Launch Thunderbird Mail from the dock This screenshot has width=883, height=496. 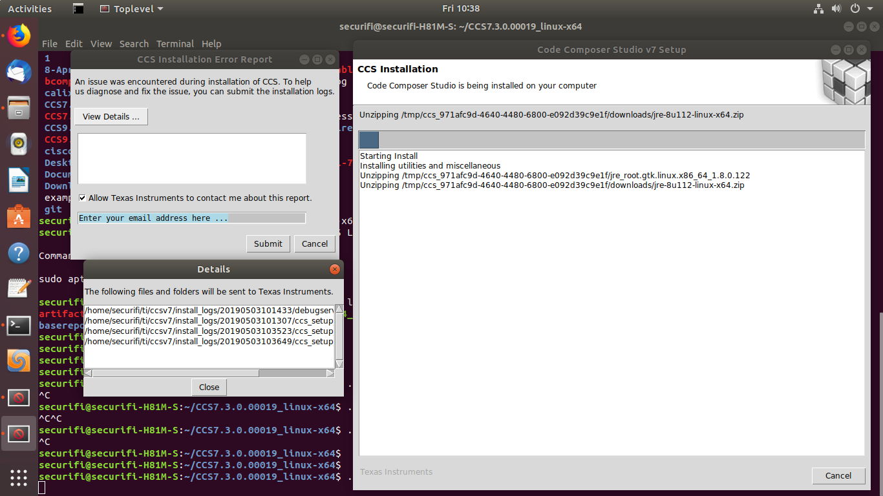point(19,71)
